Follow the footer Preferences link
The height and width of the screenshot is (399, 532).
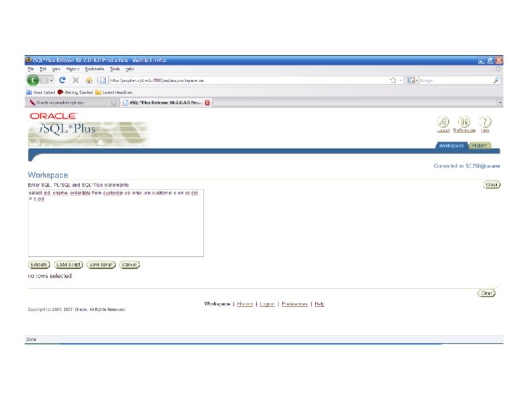(x=295, y=304)
